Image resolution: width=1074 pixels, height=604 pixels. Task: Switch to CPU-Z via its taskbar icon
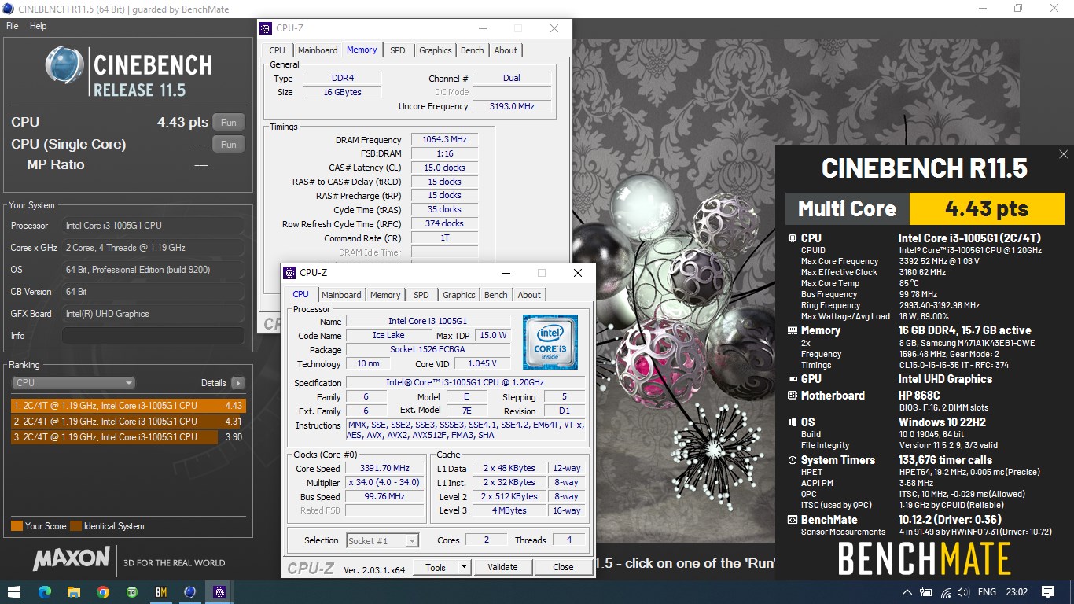point(219,592)
